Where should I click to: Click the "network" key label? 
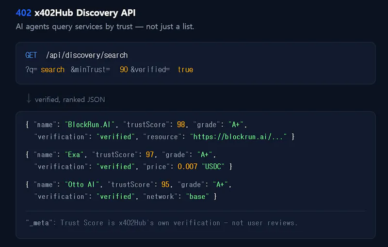click(x=160, y=196)
